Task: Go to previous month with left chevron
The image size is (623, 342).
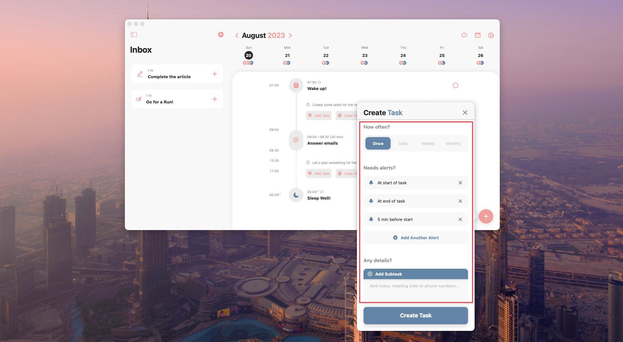Action: coord(237,35)
